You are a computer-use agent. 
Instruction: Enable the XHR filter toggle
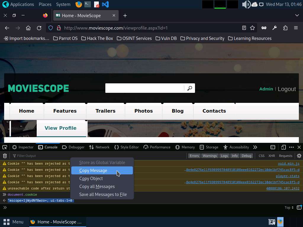click(x=271, y=156)
